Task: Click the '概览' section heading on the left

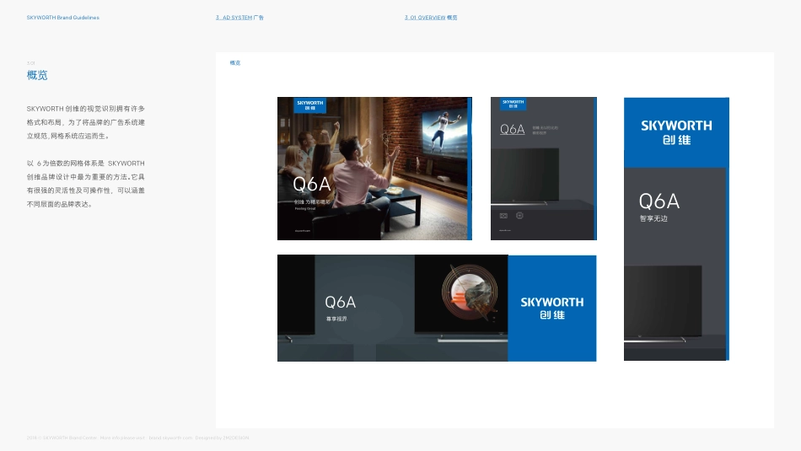Action: (x=37, y=75)
